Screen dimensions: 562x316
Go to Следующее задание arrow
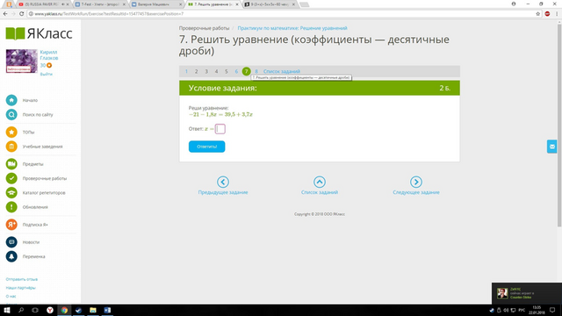coord(416,182)
